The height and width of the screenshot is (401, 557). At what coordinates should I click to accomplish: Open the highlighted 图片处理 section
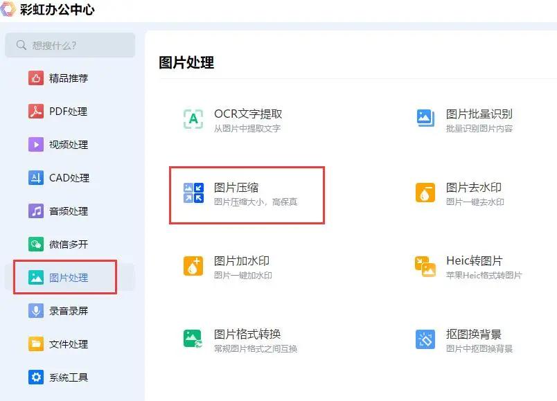tap(35, 277)
